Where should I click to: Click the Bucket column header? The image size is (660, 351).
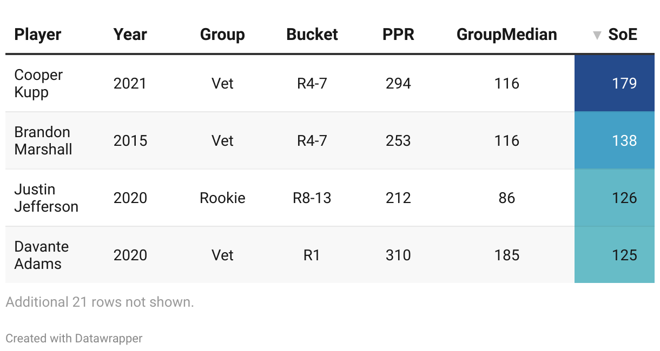pos(312,35)
